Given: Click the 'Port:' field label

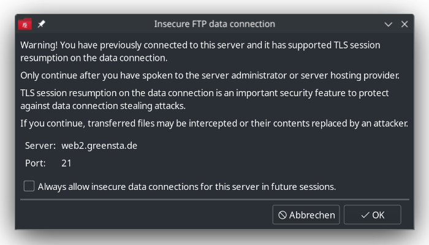Looking at the screenshot, I should (x=36, y=164).
